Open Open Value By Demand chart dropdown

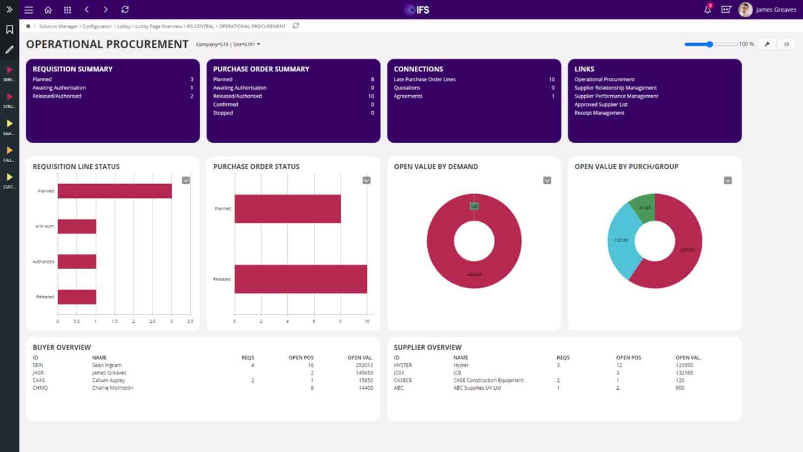tap(547, 181)
